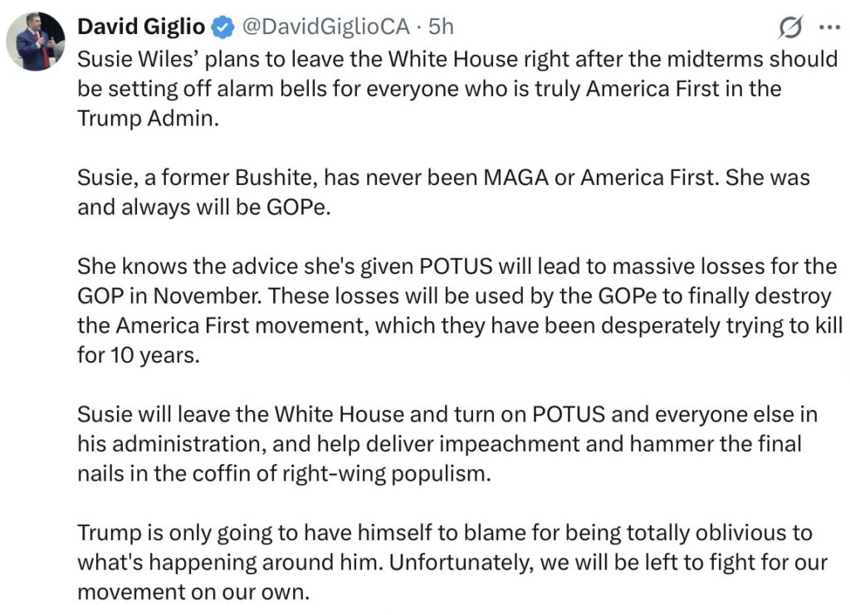Open the @DavidGiglioCA handle link

click(x=325, y=27)
